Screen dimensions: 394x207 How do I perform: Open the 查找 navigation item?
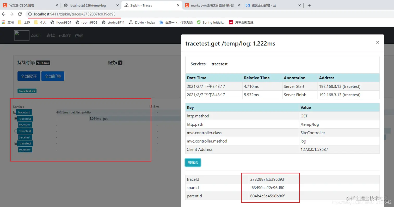tap(51, 36)
